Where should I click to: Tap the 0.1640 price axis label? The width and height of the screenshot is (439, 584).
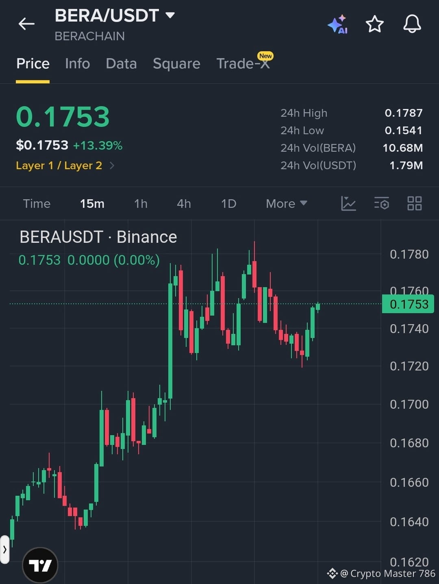click(x=409, y=522)
